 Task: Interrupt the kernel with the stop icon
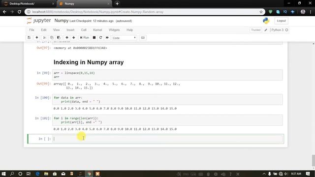tap(94, 38)
